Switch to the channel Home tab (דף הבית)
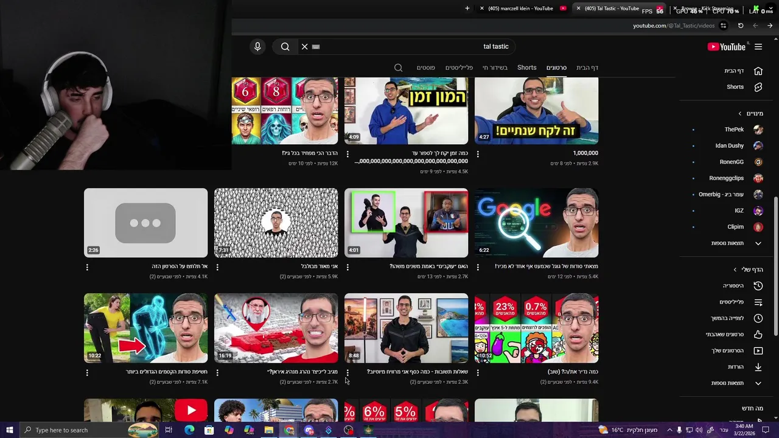The height and width of the screenshot is (438, 779). coord(587,68)
